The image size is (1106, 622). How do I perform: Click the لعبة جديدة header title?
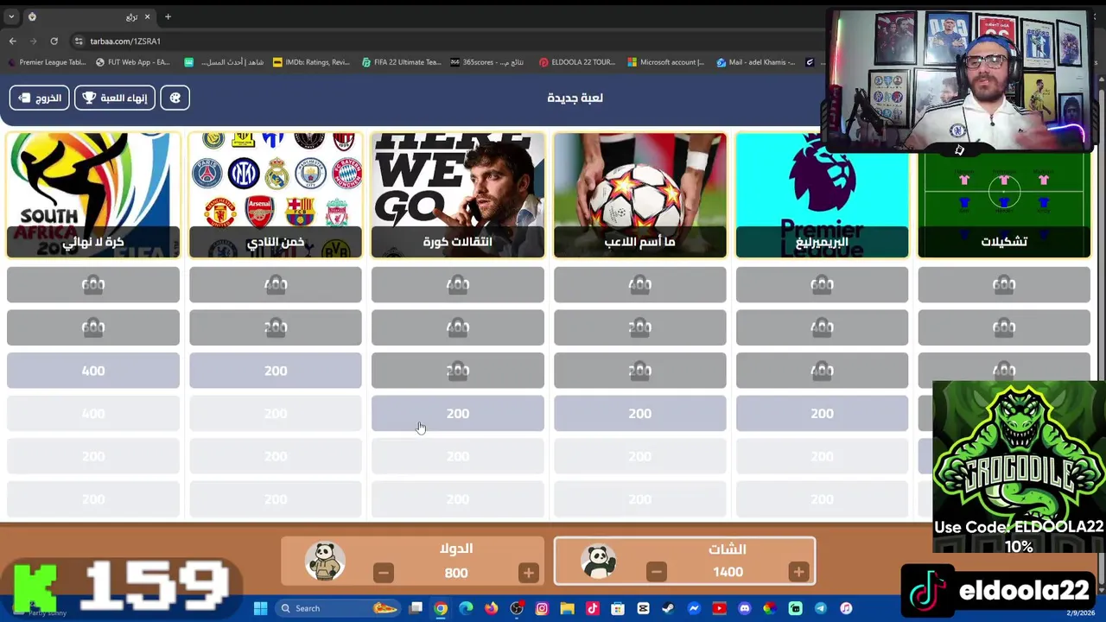point(575,98)
